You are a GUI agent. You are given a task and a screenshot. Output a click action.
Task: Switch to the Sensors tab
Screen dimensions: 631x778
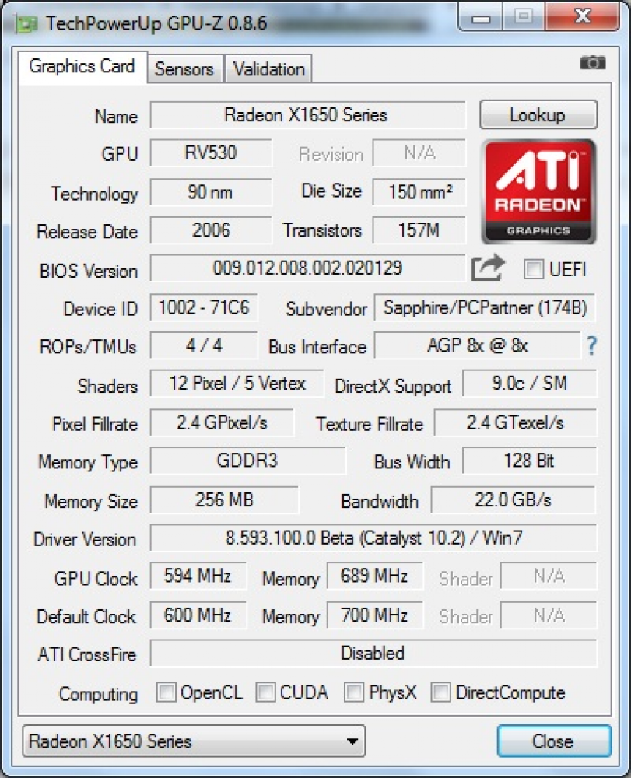pyautogui.click(x=184, y=69)
